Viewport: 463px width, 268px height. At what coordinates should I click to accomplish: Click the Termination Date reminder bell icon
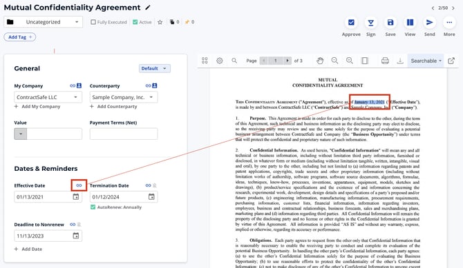(x=155, y=185)
